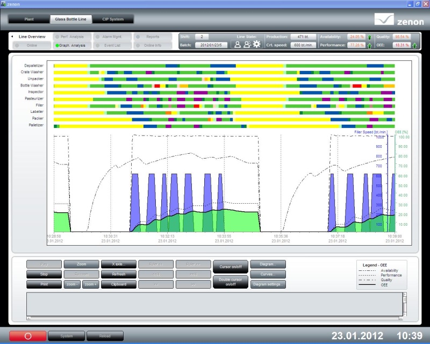Toggle the Double cursor on/off button
This screenshot has width=430, height=344.
231,282
